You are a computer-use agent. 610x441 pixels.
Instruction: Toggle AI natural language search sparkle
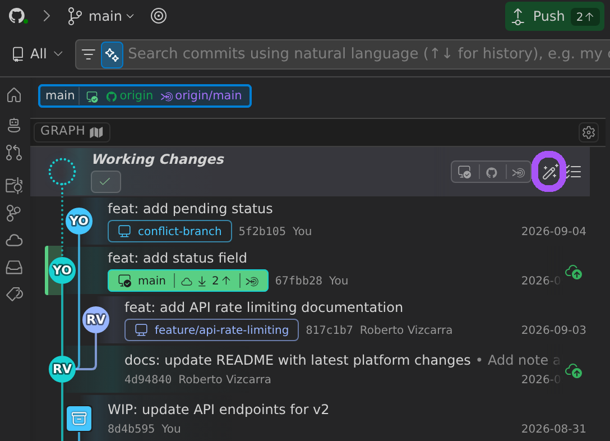pyautogui.click(x=112, y=55)
